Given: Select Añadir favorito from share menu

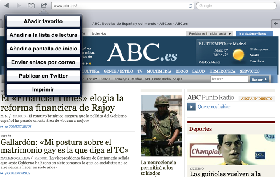Looking at the screenshot, I should (x=43, y=21).
